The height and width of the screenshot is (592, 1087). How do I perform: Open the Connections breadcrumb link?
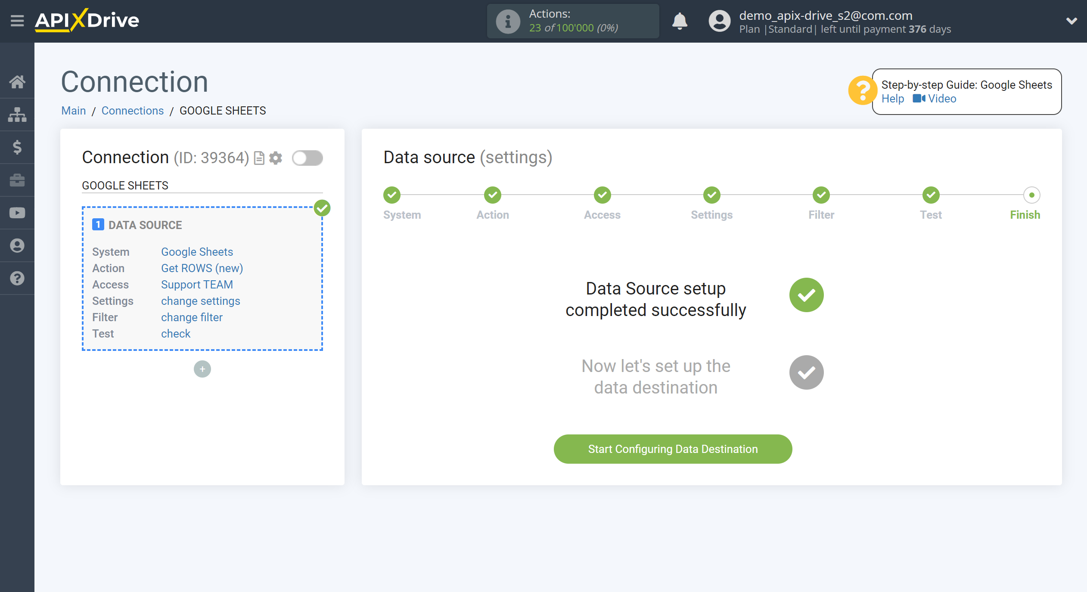pyautogui.click(x=132, y=111)
